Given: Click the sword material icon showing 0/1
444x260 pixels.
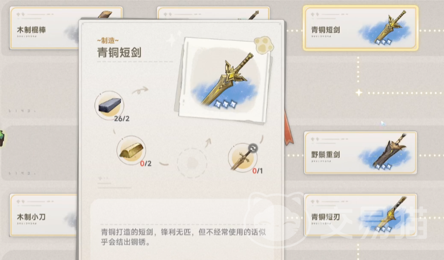Looking at the screenshot, I should pyautogui.click(x=243, y=158).
